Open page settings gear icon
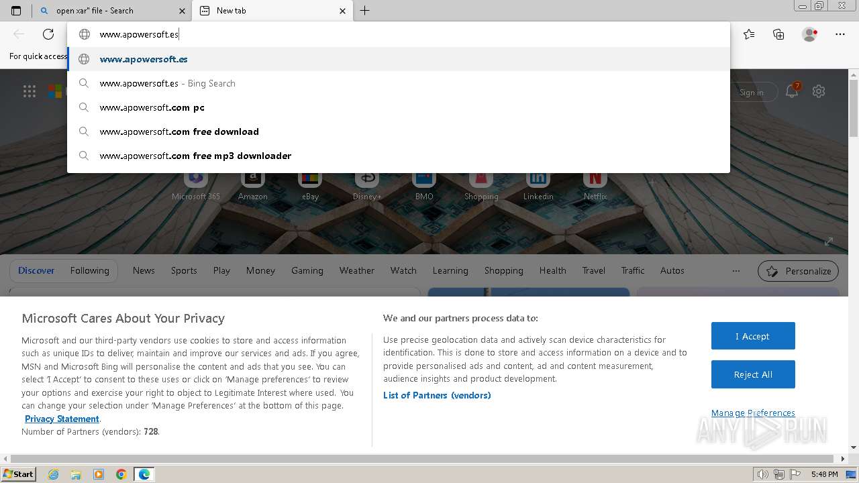The image size is (859, 483). coord(819,92)
